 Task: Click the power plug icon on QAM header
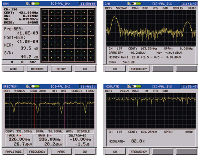[27, 4]
